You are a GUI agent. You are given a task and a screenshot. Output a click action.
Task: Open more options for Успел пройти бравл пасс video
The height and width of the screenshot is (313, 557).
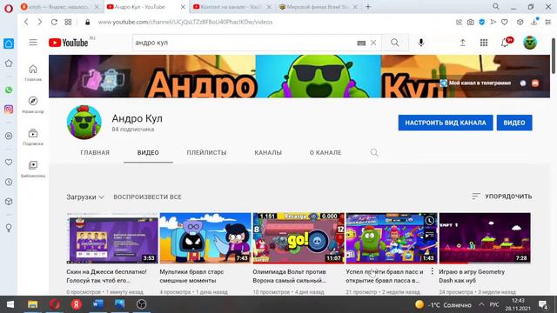pyautogui.click(x=432, y=271)
